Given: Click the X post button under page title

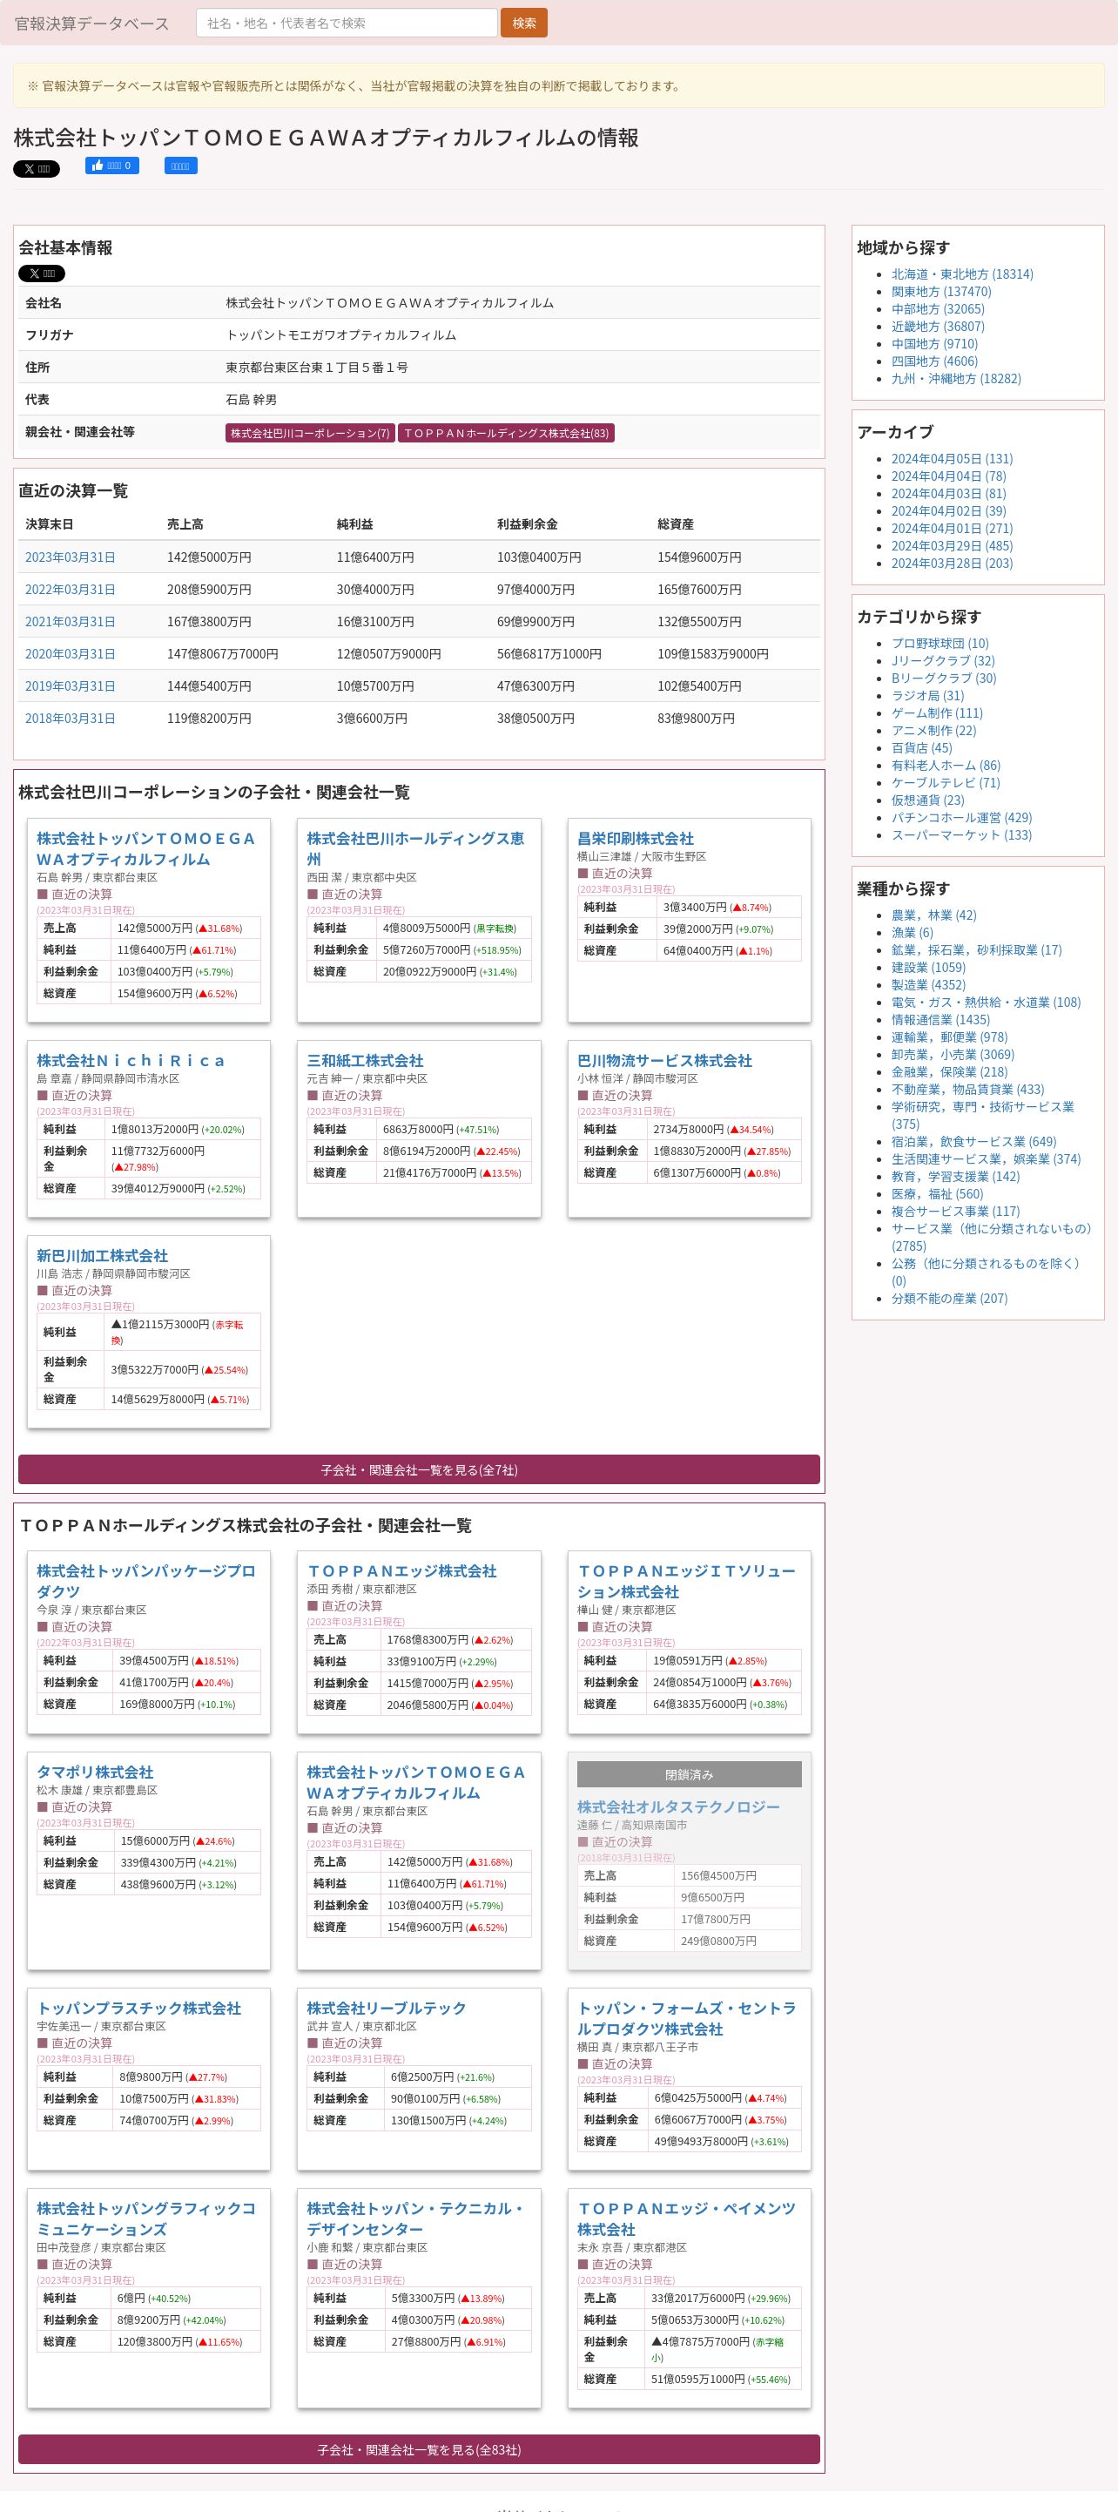Looking at the screenshot, I should (x=36, y=169).
